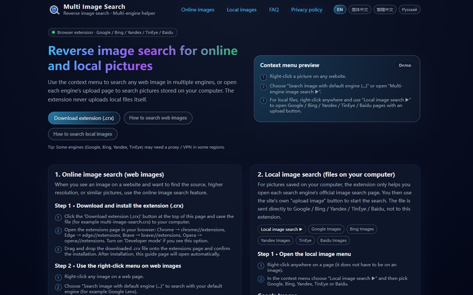
Task: Open the Online images nav link
Action: click(x=198, y=9)
